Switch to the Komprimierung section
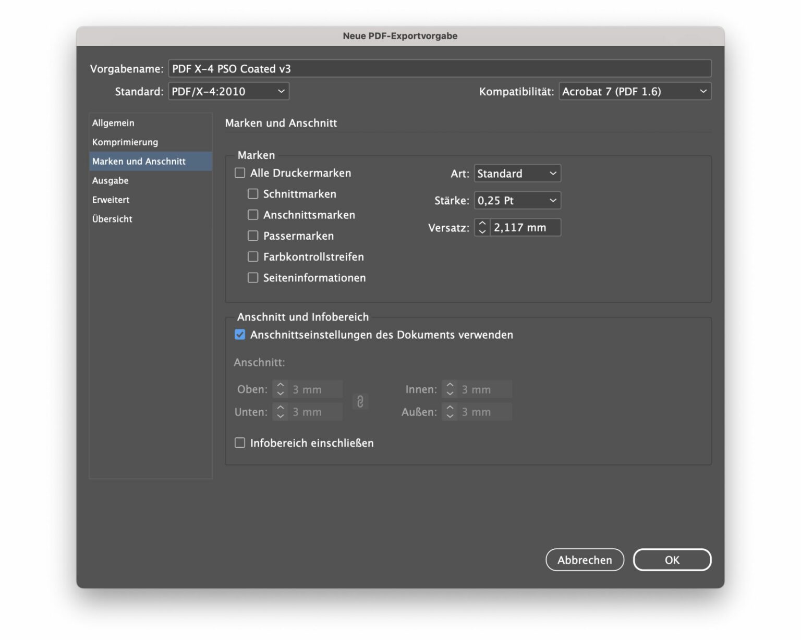Image resolution: width=801 pixels, height=640 pixels. (x=151, y=142)
